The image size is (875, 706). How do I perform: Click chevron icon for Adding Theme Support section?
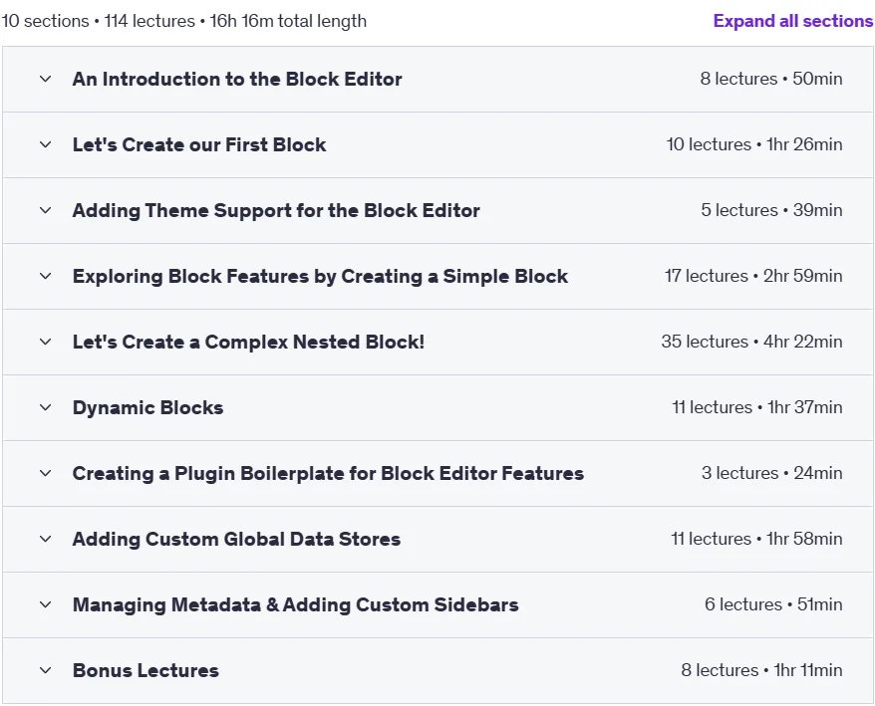(46, 211)
